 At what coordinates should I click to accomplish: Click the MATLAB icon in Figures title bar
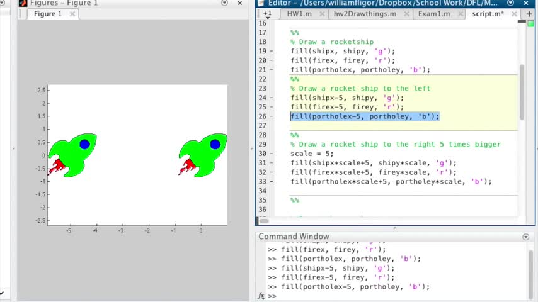click(x=23, y=3)
